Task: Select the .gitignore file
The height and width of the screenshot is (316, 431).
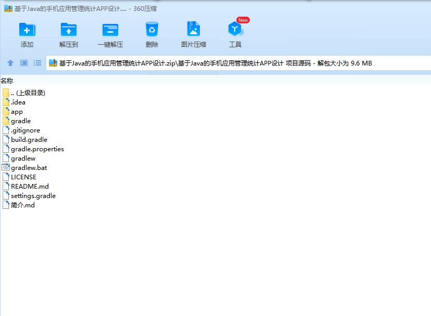Action: [26, 130]
